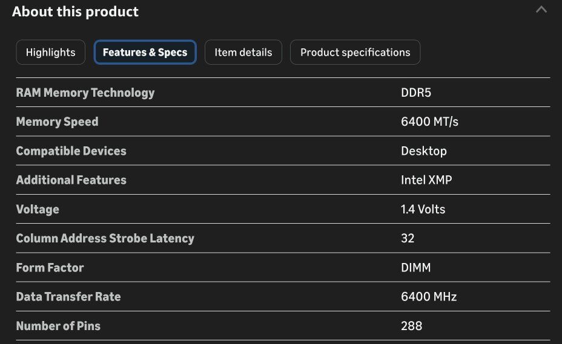The image size is (562, 344).
Task: Switch to the Highlights tab
Action: pyautogui.click(x=51, y=53)
